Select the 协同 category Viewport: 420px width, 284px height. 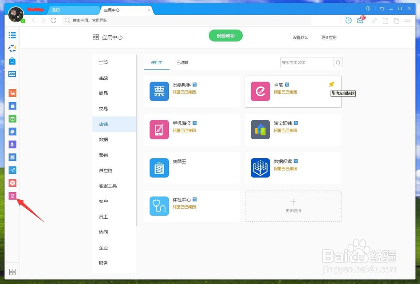pos(114,232)
